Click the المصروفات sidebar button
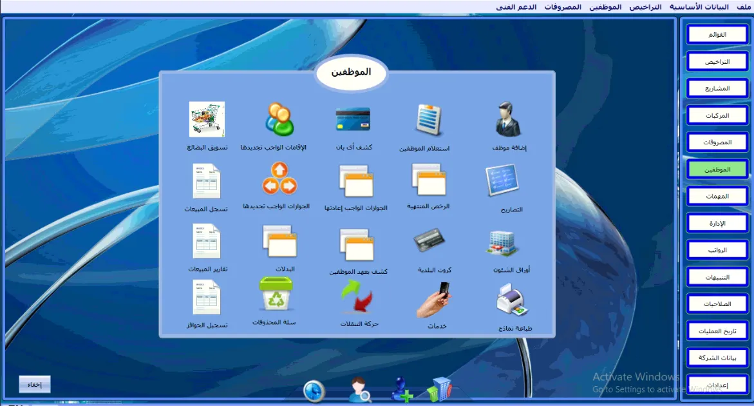754x406 pixels. point(717,142)
